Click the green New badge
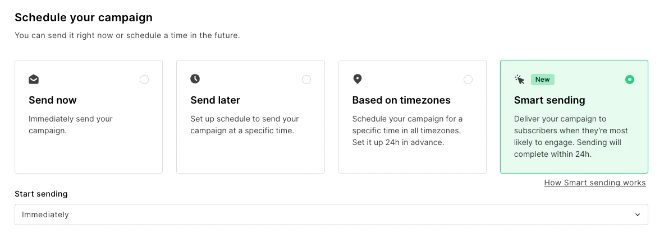The image size is (664, 238). click(542, 80)
